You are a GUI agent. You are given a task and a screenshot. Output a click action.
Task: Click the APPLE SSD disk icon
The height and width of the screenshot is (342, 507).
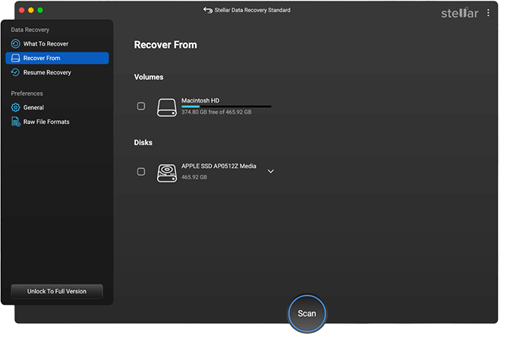point(166,173)
